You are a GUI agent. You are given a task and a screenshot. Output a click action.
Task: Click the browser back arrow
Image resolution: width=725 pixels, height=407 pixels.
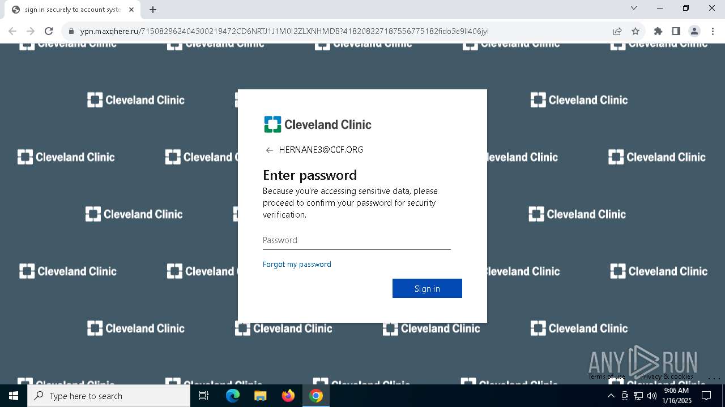[12, 31]
